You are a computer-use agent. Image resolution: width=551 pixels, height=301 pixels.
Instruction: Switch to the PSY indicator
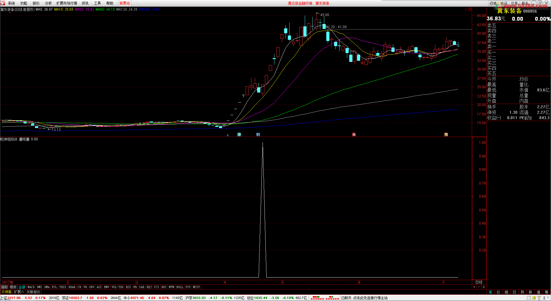pyautogui.click(x=188, y=287)
